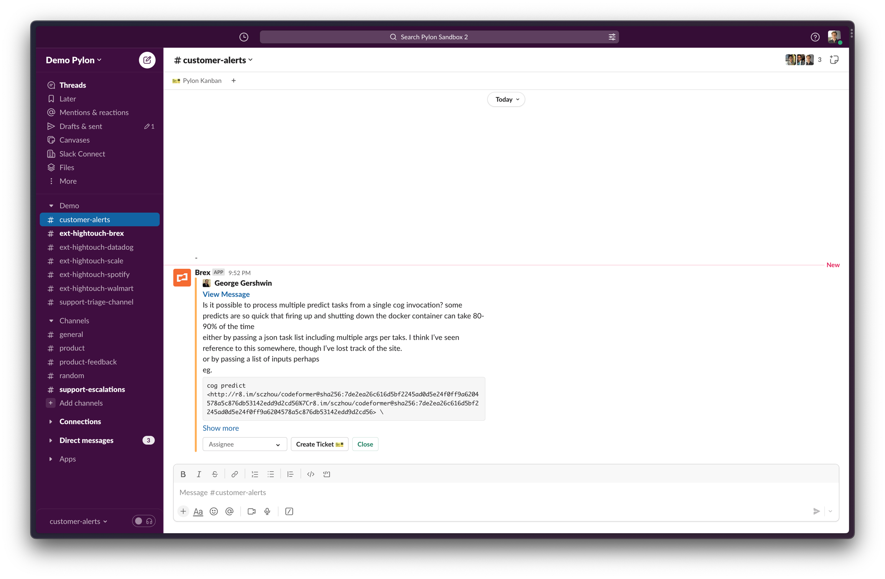The width and height of the screenshot is (885, 579).
Task: Apply bold formatting in composer
Action: pyautogui.click(x=183, y=474)
